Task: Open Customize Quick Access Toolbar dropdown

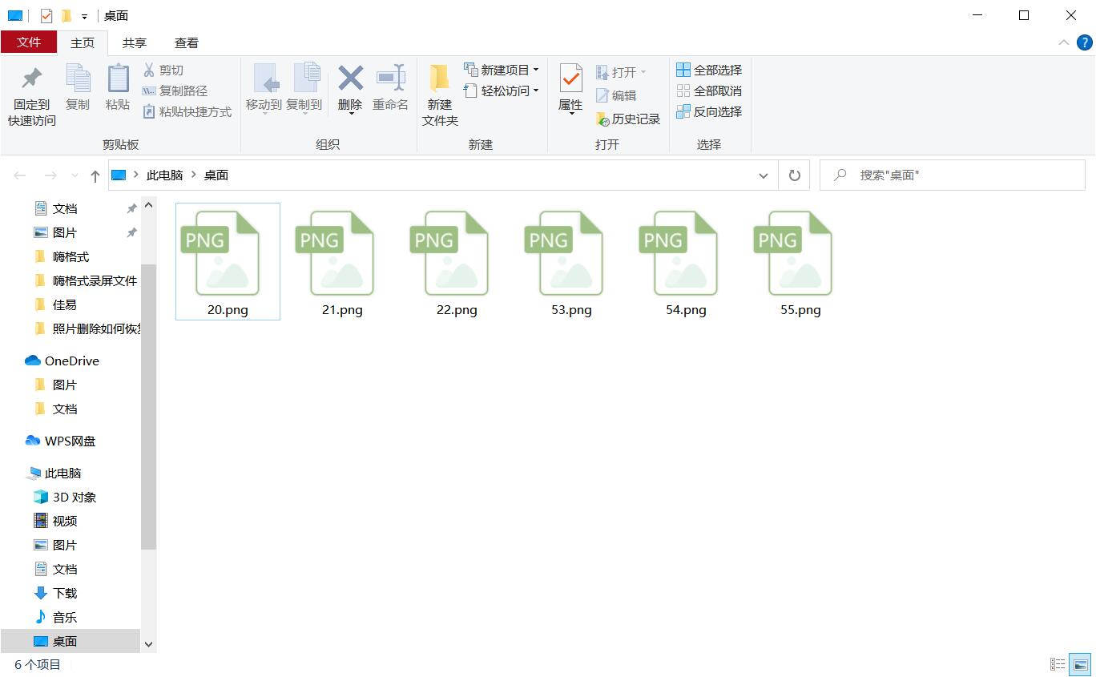Action: (84, 16)
